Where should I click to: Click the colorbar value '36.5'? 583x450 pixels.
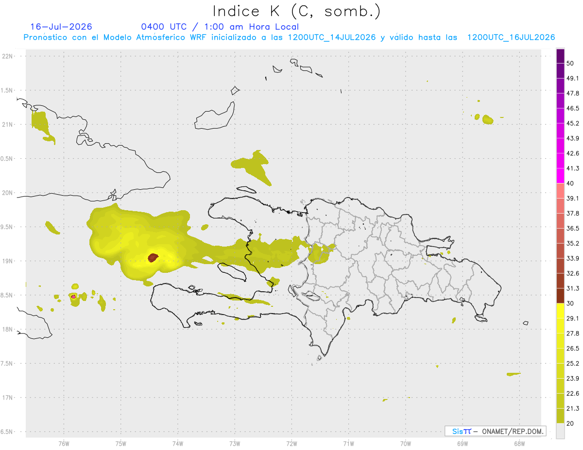tap(573, 228)
